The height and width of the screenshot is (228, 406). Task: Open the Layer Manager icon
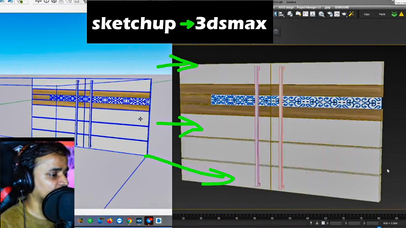290,14
